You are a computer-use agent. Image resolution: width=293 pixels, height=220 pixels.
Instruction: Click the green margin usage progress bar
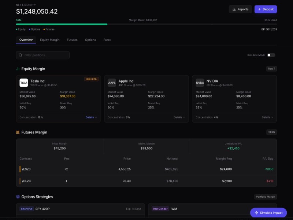coord(62,24)
